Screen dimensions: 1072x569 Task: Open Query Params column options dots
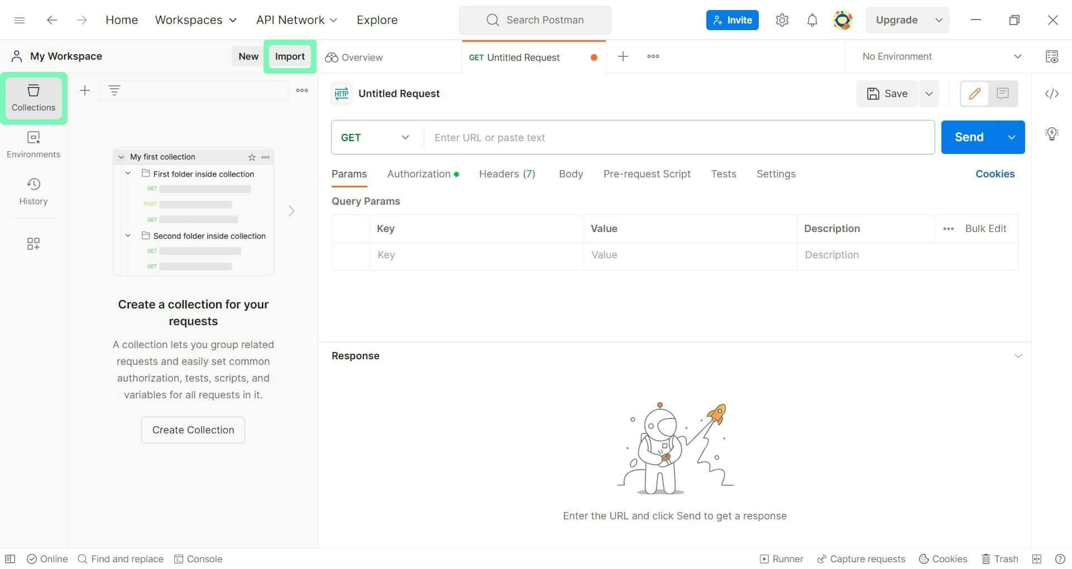point(948,228)
